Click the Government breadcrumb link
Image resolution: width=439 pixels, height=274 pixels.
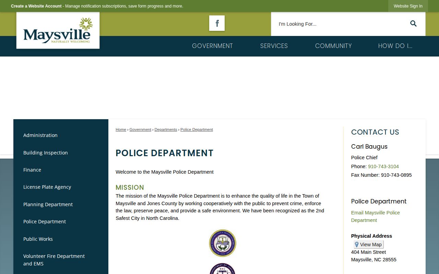click(x=140, y=129)
